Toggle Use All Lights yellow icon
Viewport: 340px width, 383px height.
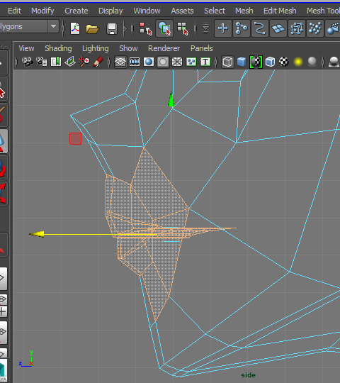tap(298, 62)
